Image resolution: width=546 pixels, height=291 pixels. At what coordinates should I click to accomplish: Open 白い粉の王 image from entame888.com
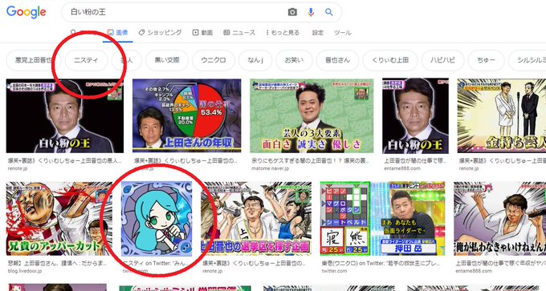click(415, 115)
